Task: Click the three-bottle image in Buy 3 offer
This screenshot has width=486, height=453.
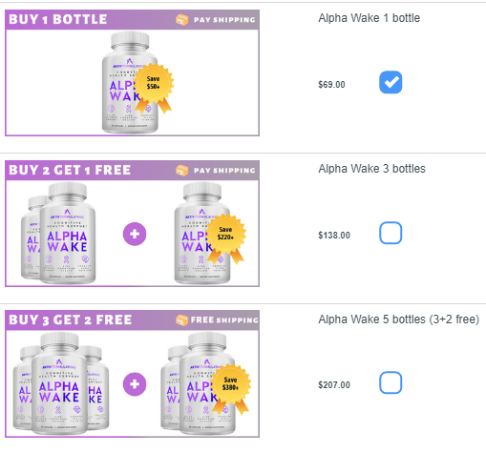Action: click(61, 383)
